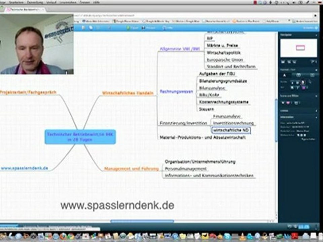
Task: Click the Drucken print button in toolbar
Action: [148, 28]
